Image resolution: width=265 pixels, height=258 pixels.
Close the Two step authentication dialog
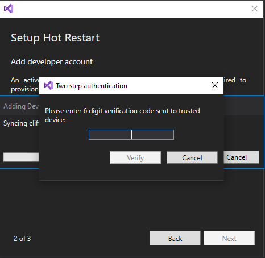click(215, 85)
